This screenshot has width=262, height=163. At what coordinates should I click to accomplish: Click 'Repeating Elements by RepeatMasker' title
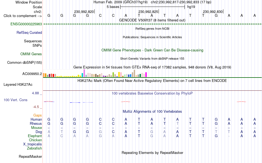(x=152, y=153)
